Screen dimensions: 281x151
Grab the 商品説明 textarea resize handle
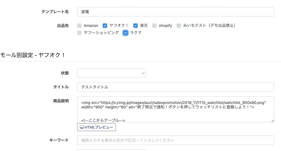click(x=272, y=120)
